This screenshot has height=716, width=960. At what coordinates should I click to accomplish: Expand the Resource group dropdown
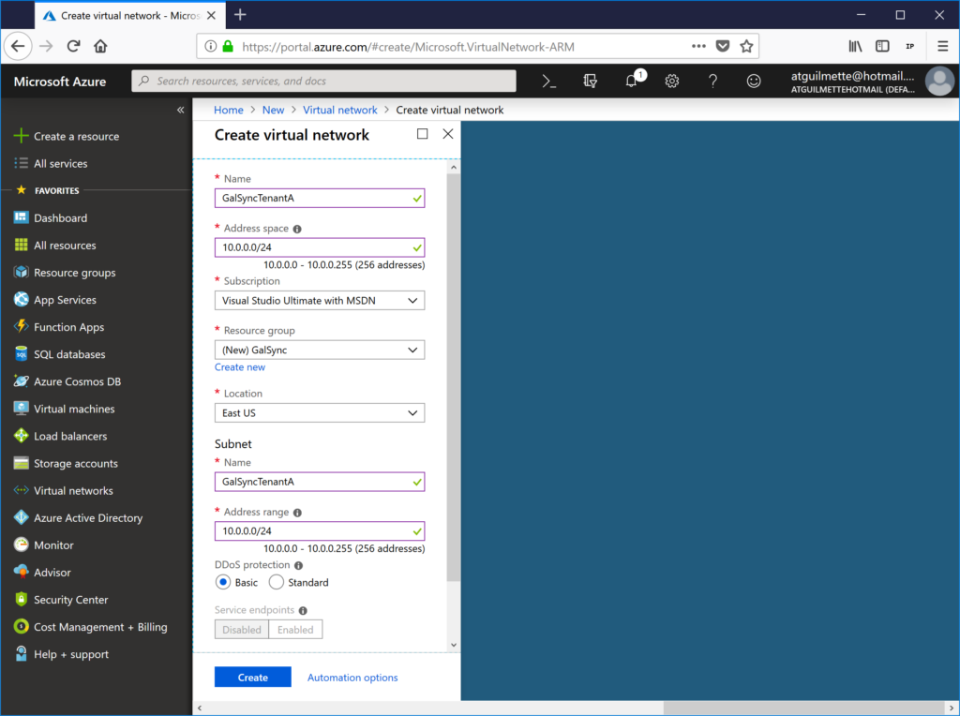coord(320,349)
